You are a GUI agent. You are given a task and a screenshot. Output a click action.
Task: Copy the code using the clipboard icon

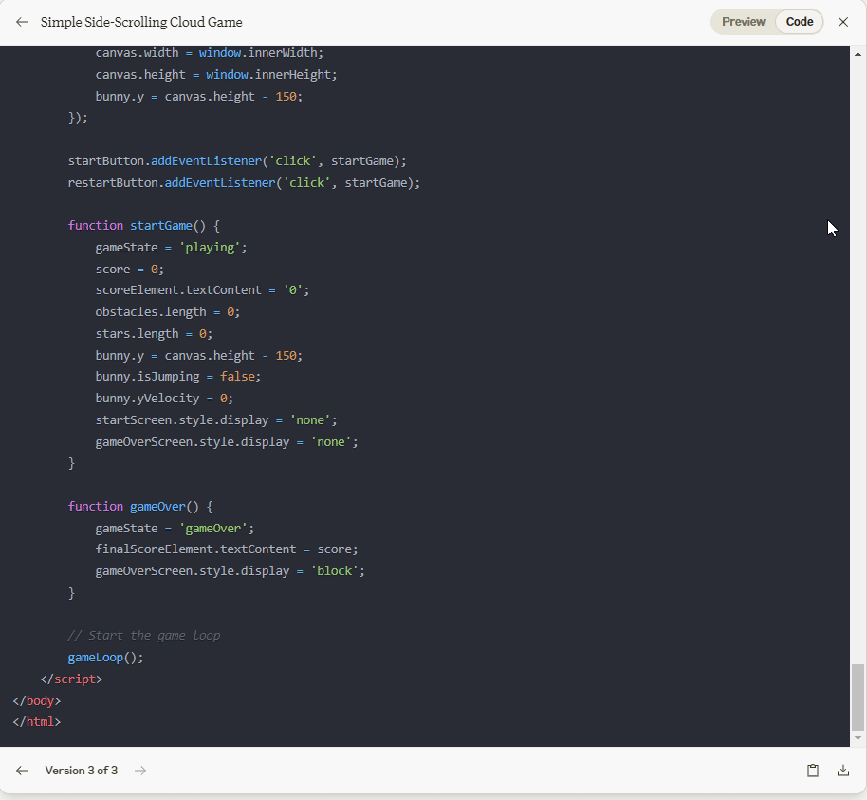pyautogui.click(x=812, y=771)
